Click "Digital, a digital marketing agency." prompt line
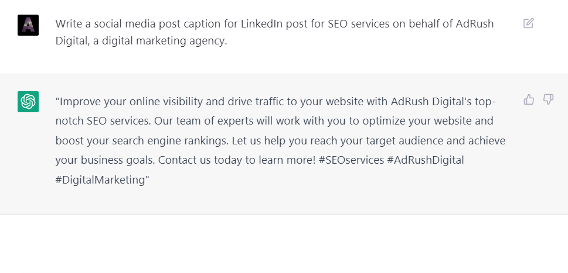The width and height of the screenshot is (568, 273). point(141,42)
